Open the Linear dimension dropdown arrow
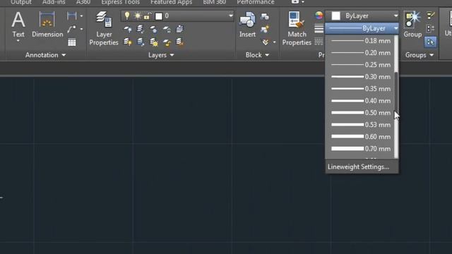452x254 pixels. (x=82, y=16)
